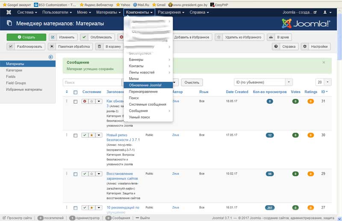Click published checkmark for article 27
342x221 pixels.
[85, 208]
